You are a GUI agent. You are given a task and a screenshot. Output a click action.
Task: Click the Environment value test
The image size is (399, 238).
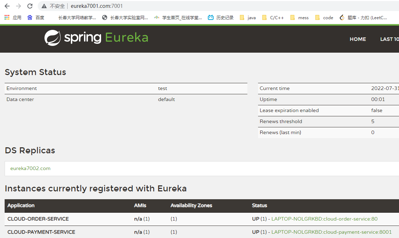[x=163, y=89]
